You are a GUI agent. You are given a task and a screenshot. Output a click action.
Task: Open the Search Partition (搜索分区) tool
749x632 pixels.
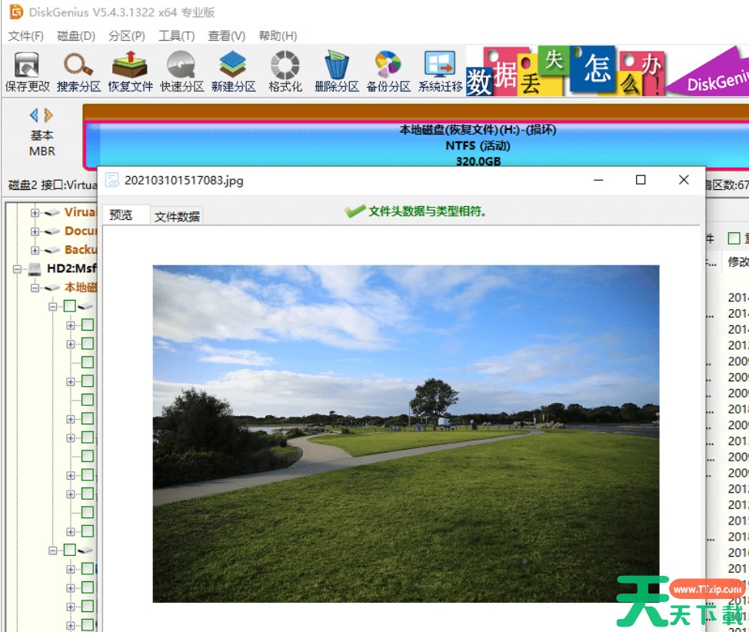(78, 71)
